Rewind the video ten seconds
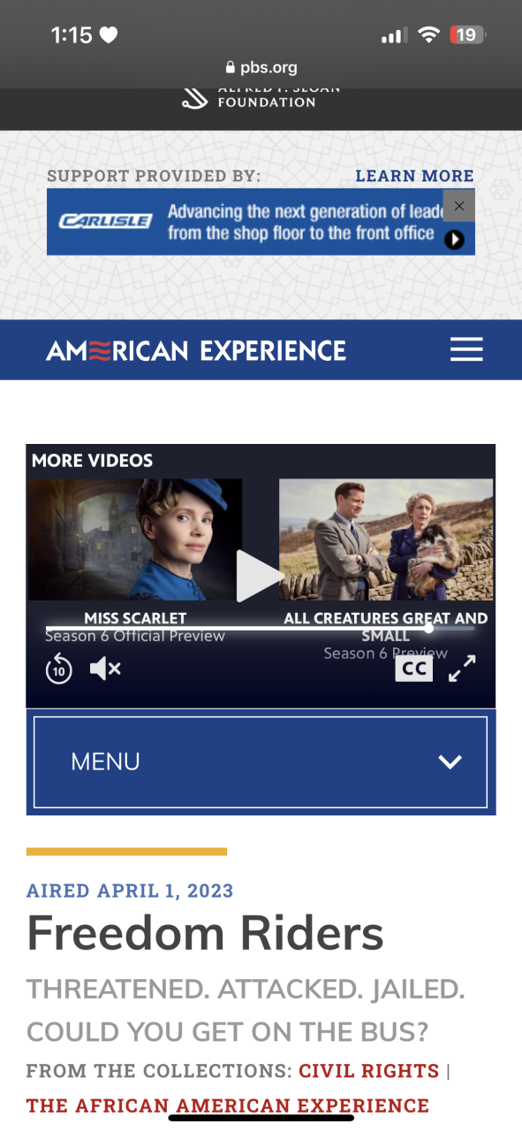 click(58, 669)
